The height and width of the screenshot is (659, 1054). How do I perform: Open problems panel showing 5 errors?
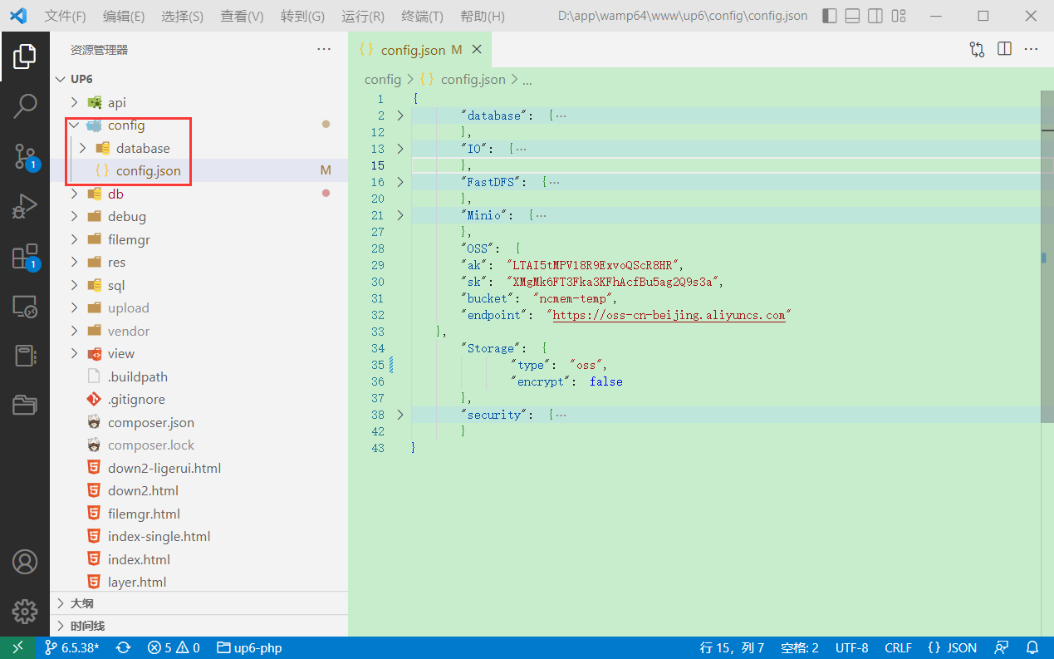pos(174,648)
